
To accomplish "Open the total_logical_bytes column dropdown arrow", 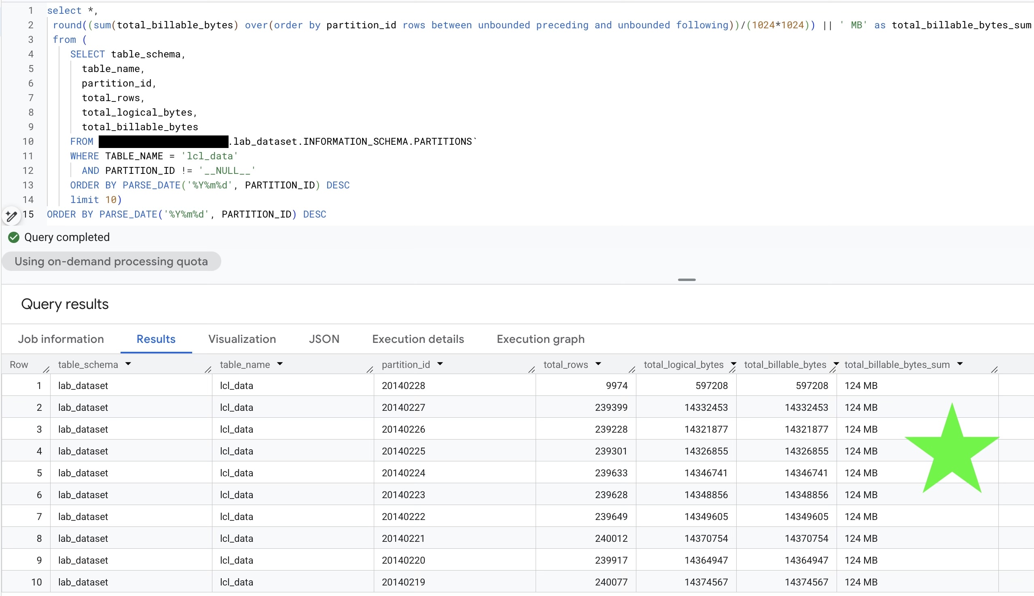I will pyautogui.click(x=733, y=364).
